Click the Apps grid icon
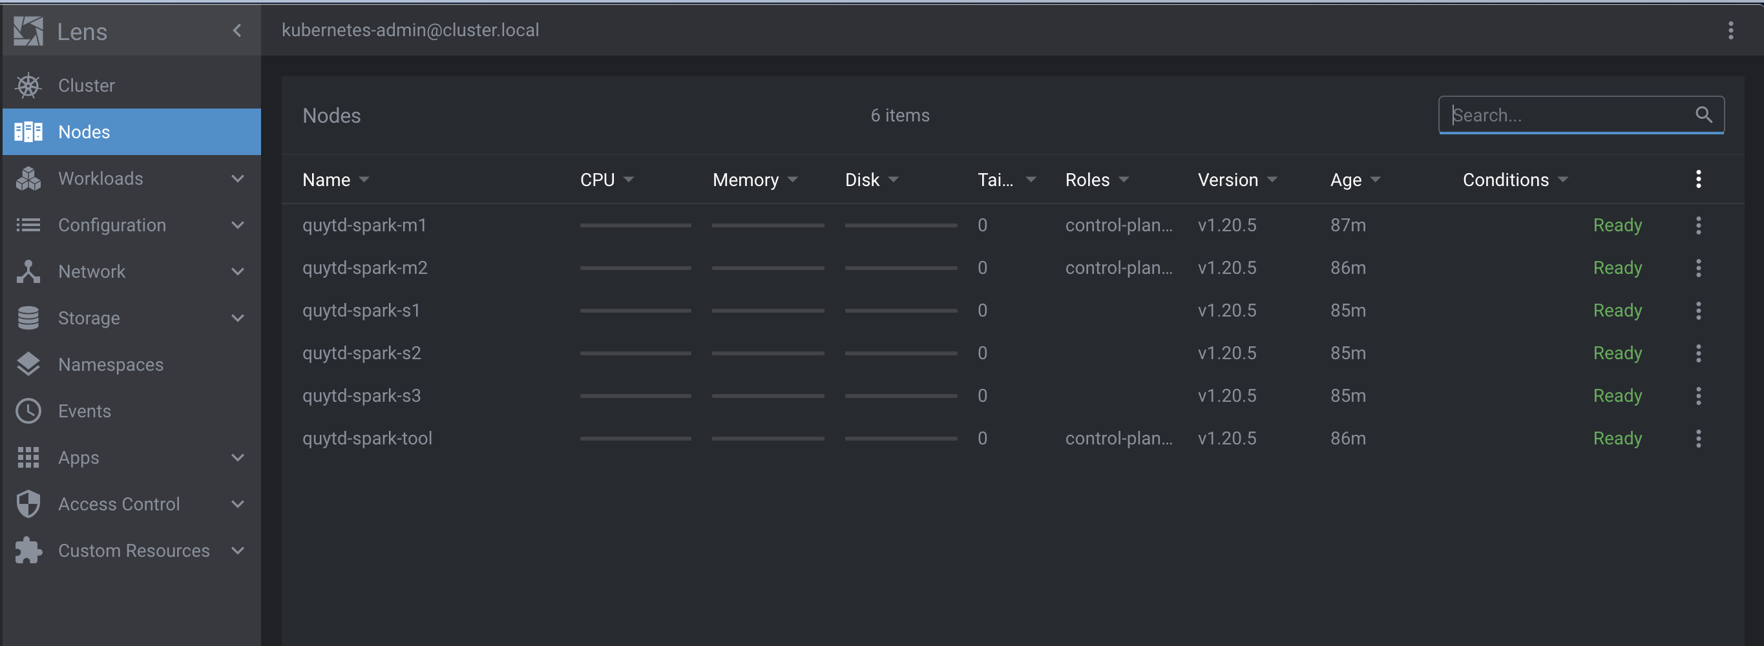Image resolution: width=1764 pixels, height=646 pixels. 28,458
